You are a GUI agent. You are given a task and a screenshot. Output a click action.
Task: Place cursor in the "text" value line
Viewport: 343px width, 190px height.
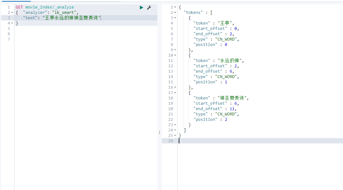click(62, 18)
